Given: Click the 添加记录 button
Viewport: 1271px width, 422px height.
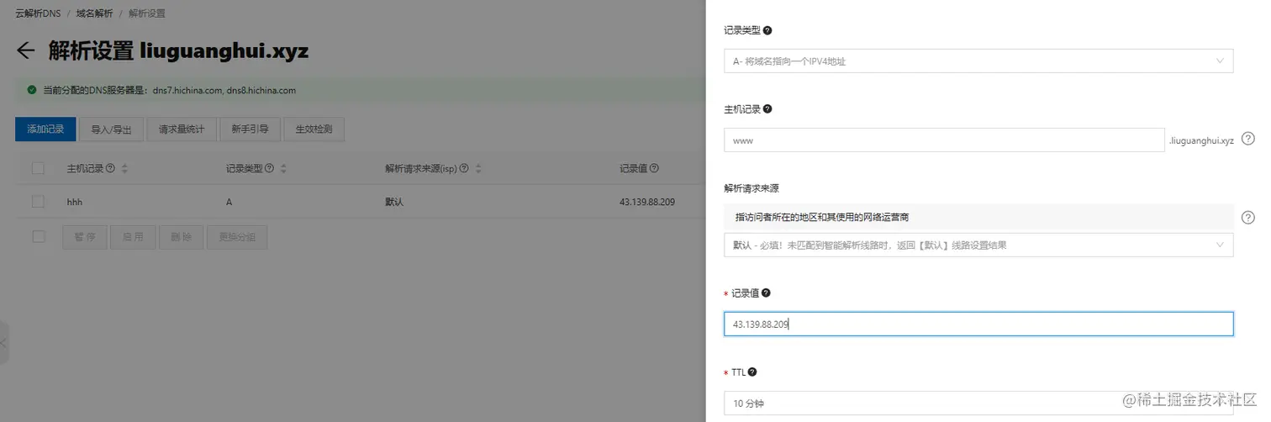Looking at the screenshot, I should point(45,129).
